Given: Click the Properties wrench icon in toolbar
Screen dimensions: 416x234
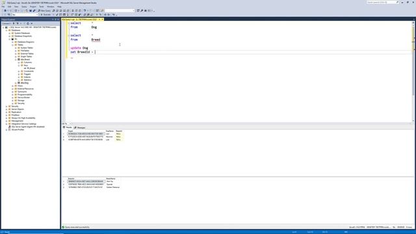Looking at the screenshot, I should pos(142,10).
